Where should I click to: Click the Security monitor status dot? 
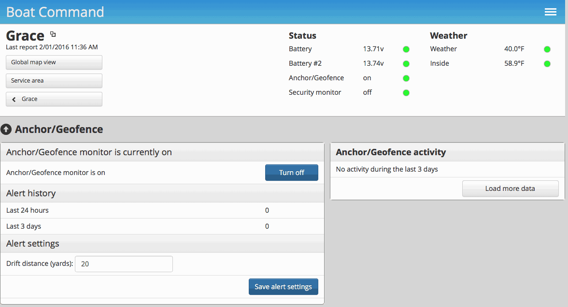(x=406, y=92)
